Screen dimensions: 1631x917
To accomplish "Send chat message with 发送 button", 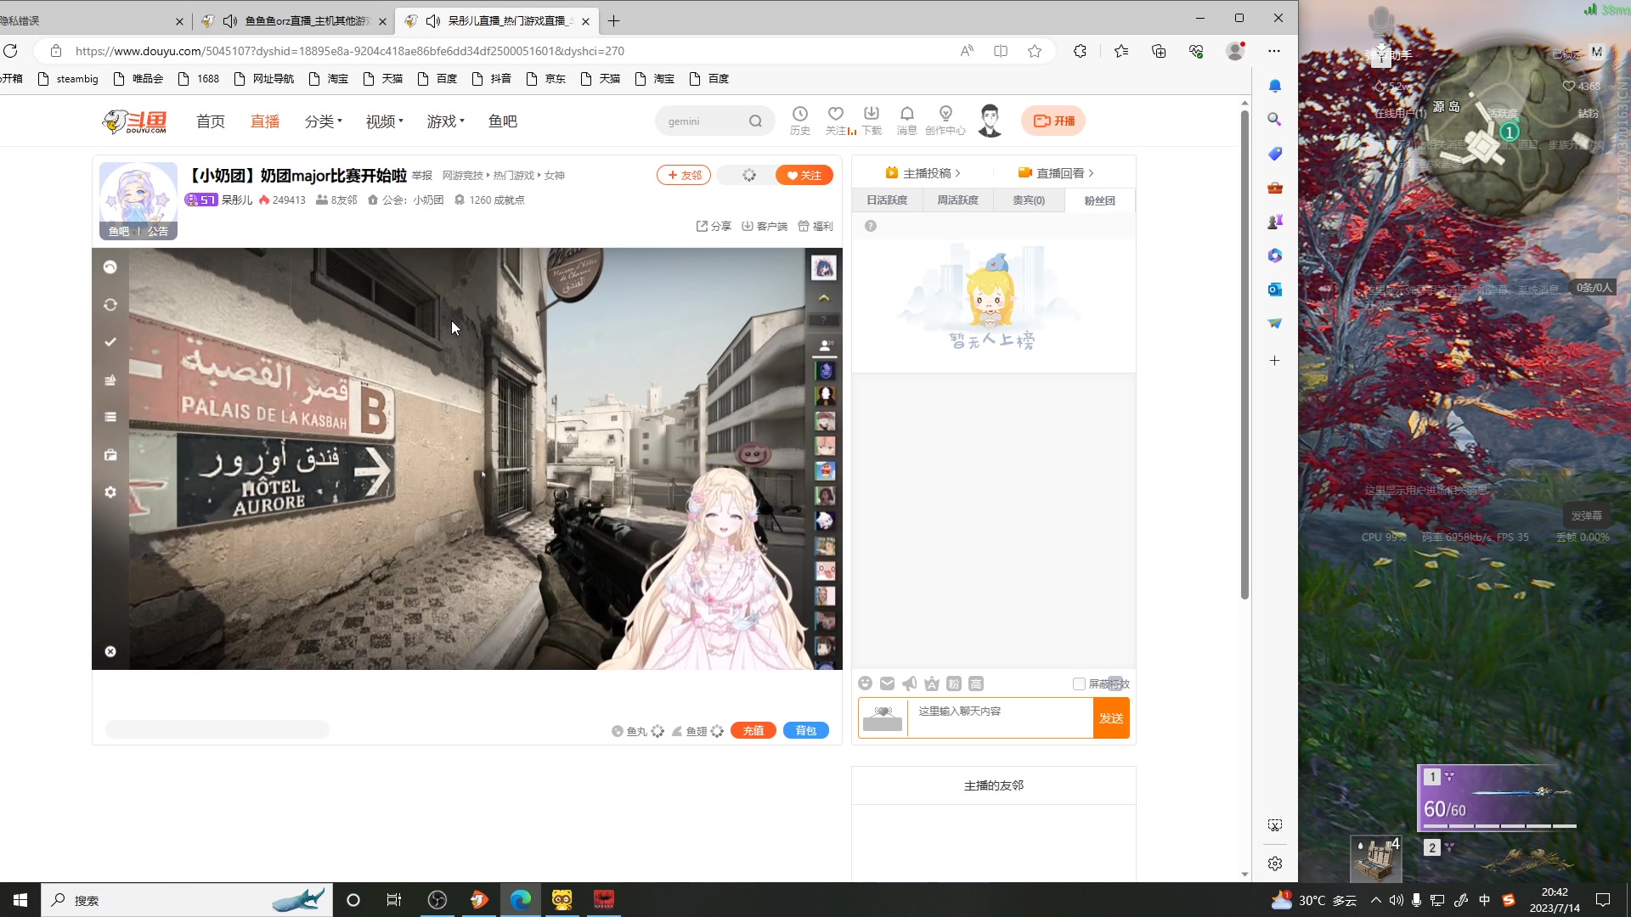I will click(x=1111, y=718).
